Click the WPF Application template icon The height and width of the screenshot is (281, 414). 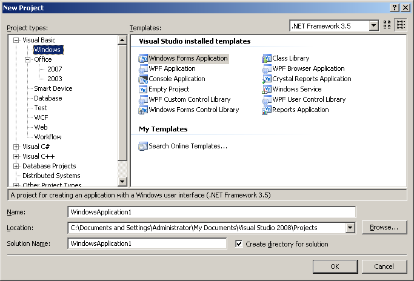(143, 69)
